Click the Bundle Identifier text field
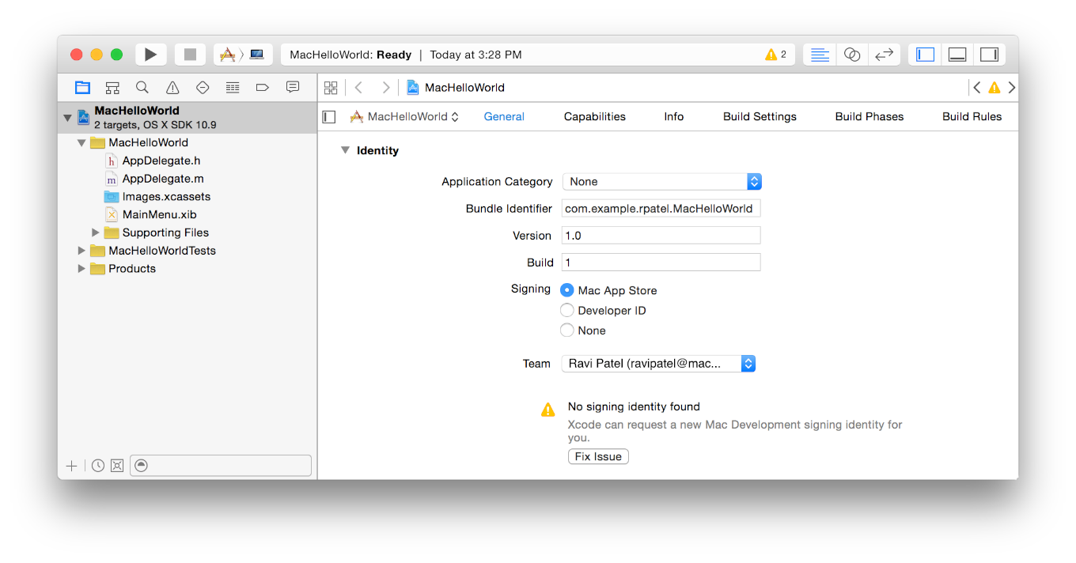The image size is (1076, 563). (x=661, y=209)
